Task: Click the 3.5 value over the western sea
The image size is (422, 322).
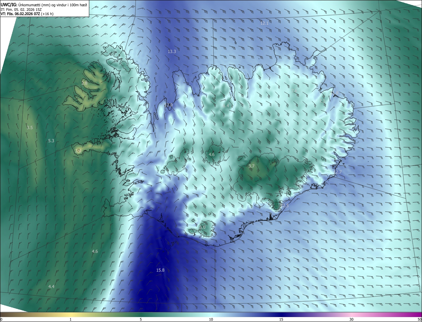Action: coord(30,127)
